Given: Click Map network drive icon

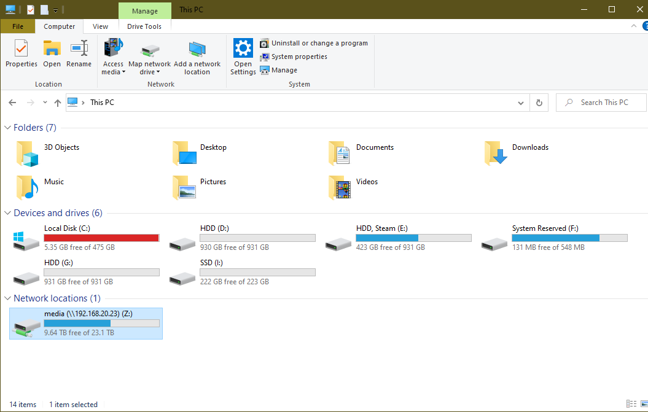Looking at the screenshot, I should tap(150, 50).
